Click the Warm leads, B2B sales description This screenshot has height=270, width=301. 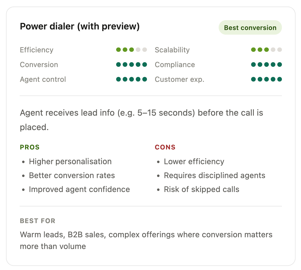tap(146, 241)
